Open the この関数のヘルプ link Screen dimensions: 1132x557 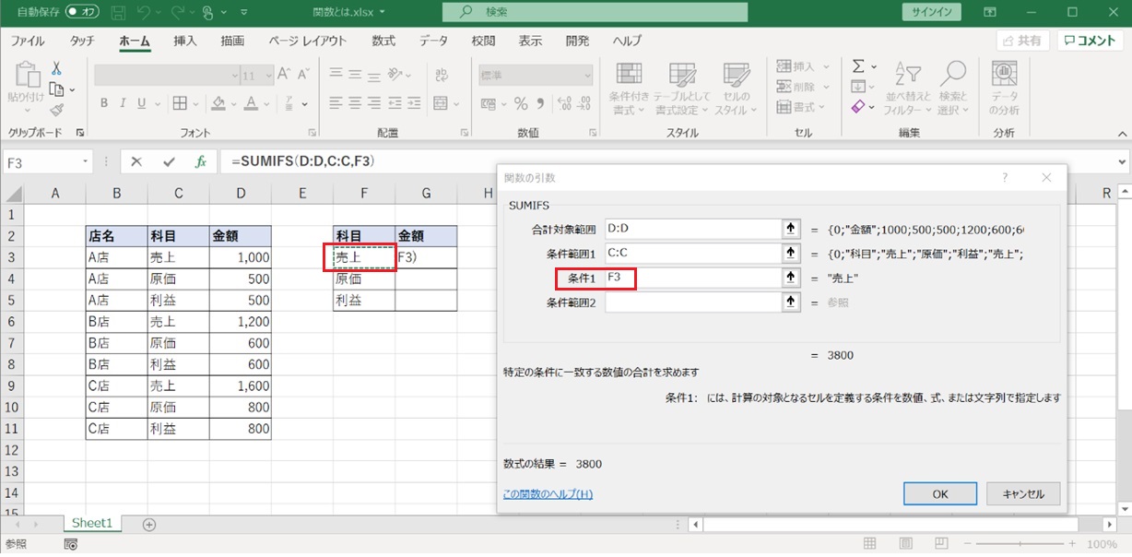(548, 494)
